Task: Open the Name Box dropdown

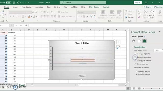Action: coord(8,25)
